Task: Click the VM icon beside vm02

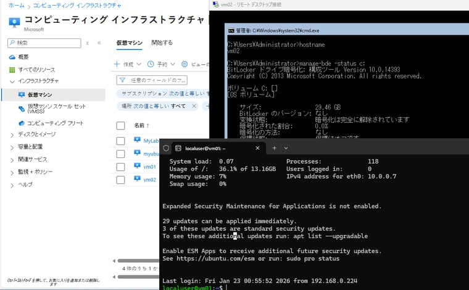Action: [x=137, y=179]
